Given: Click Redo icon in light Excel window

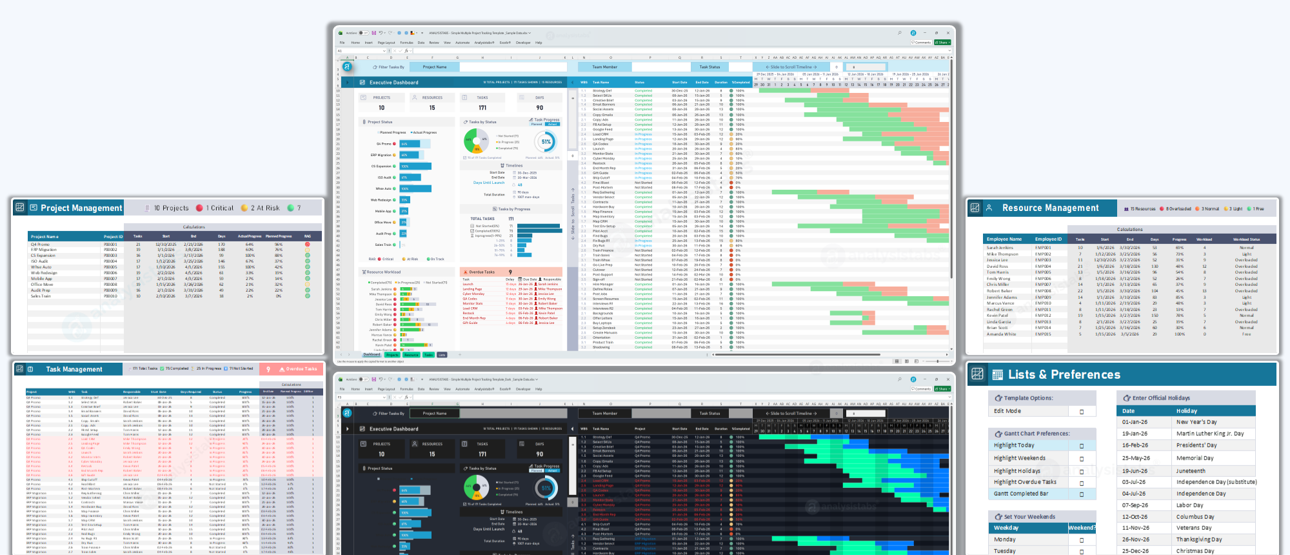Looking at the screenshot, I should pyautogui.click(x=390, y=33).
